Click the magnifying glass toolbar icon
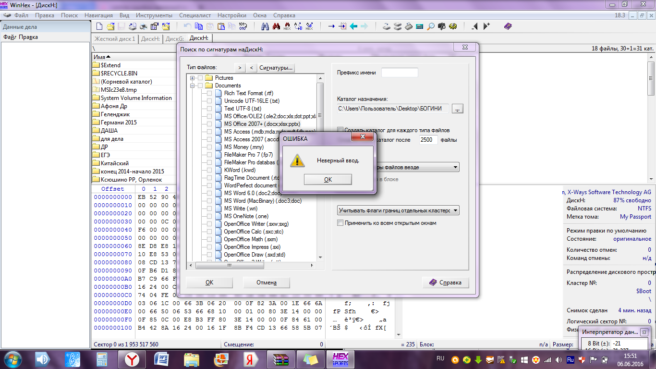Viewport: 656px width, 369px height. [x=431, y=26]
